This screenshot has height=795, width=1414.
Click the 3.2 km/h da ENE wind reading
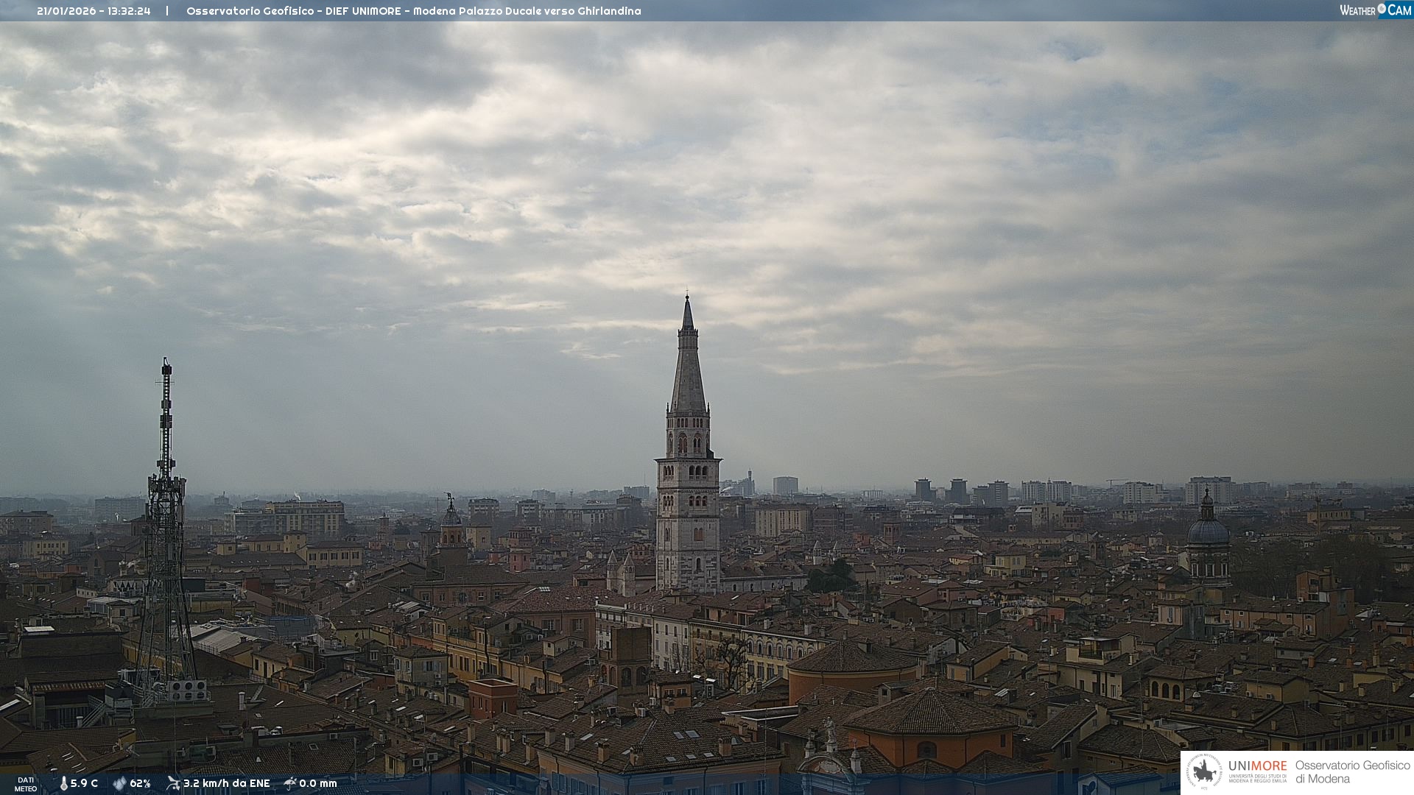click(x=226, y=783)
